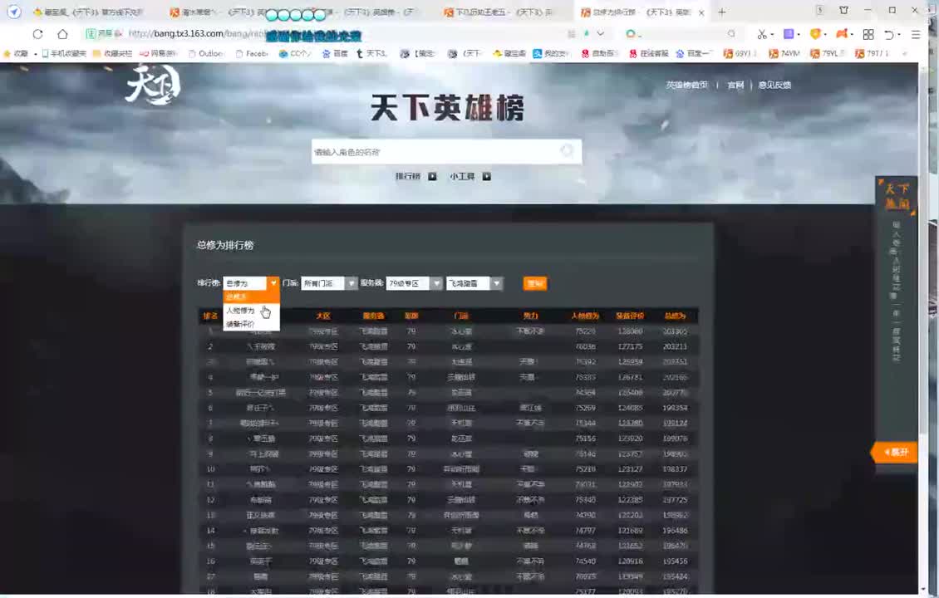Open the browser download manager icon
Screen dimensions: 939x598
pyautogui.click(x=788, y=33)
